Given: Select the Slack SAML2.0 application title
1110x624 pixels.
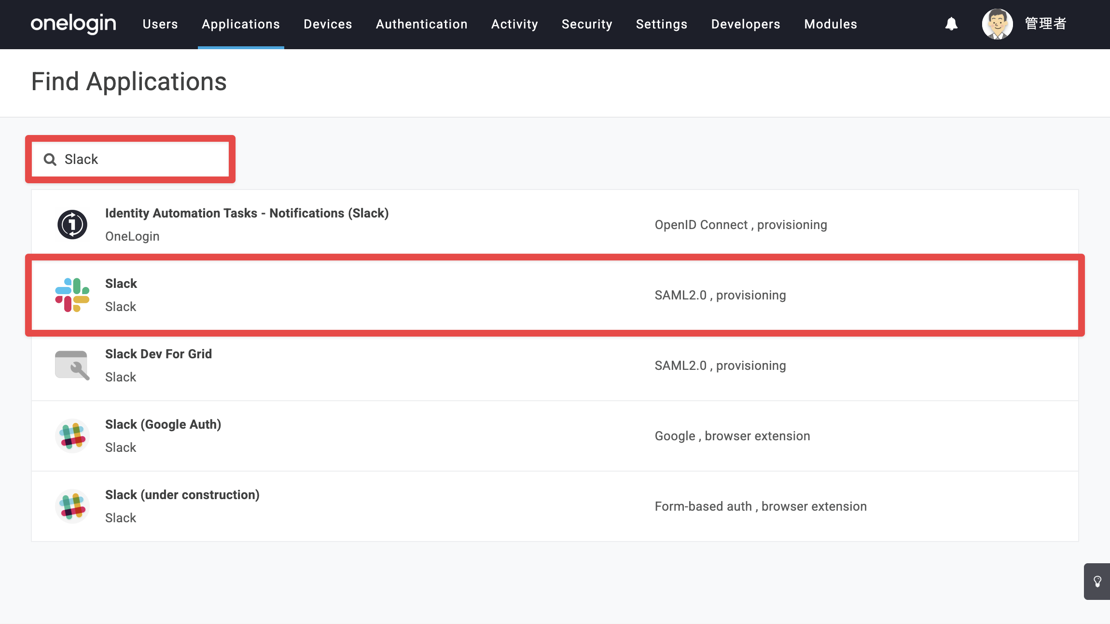Looking at the screenshot, I should point(121,284).
